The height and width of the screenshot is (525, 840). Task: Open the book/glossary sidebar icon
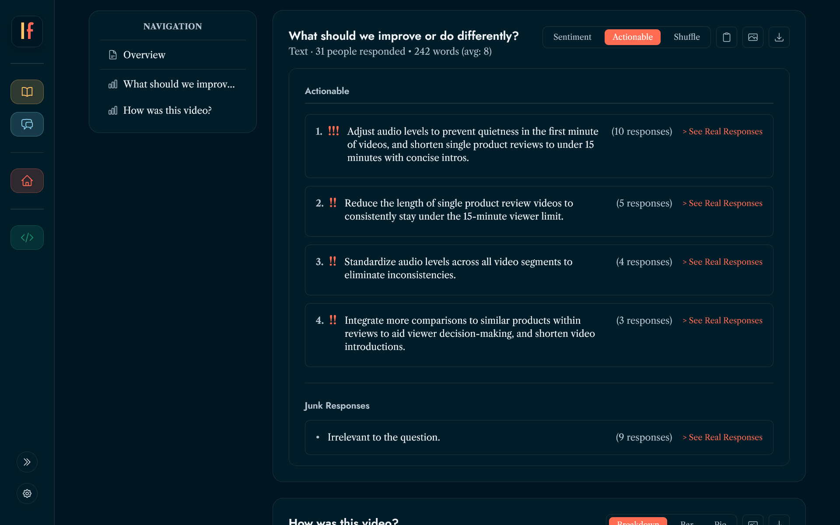(x=27, y=92)
